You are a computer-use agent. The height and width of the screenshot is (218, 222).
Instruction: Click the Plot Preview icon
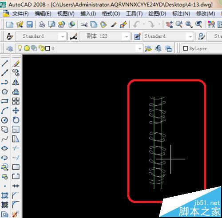pos(52,24)
